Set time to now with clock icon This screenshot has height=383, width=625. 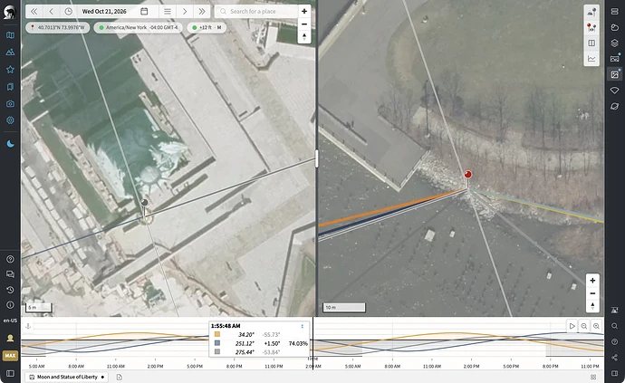click(69, 12)
